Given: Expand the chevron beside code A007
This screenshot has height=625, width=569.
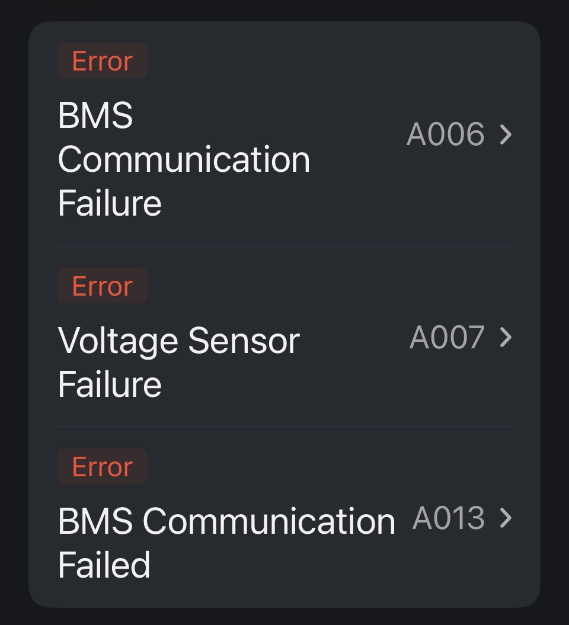Looking at the screenshot, I should [506, 338].
